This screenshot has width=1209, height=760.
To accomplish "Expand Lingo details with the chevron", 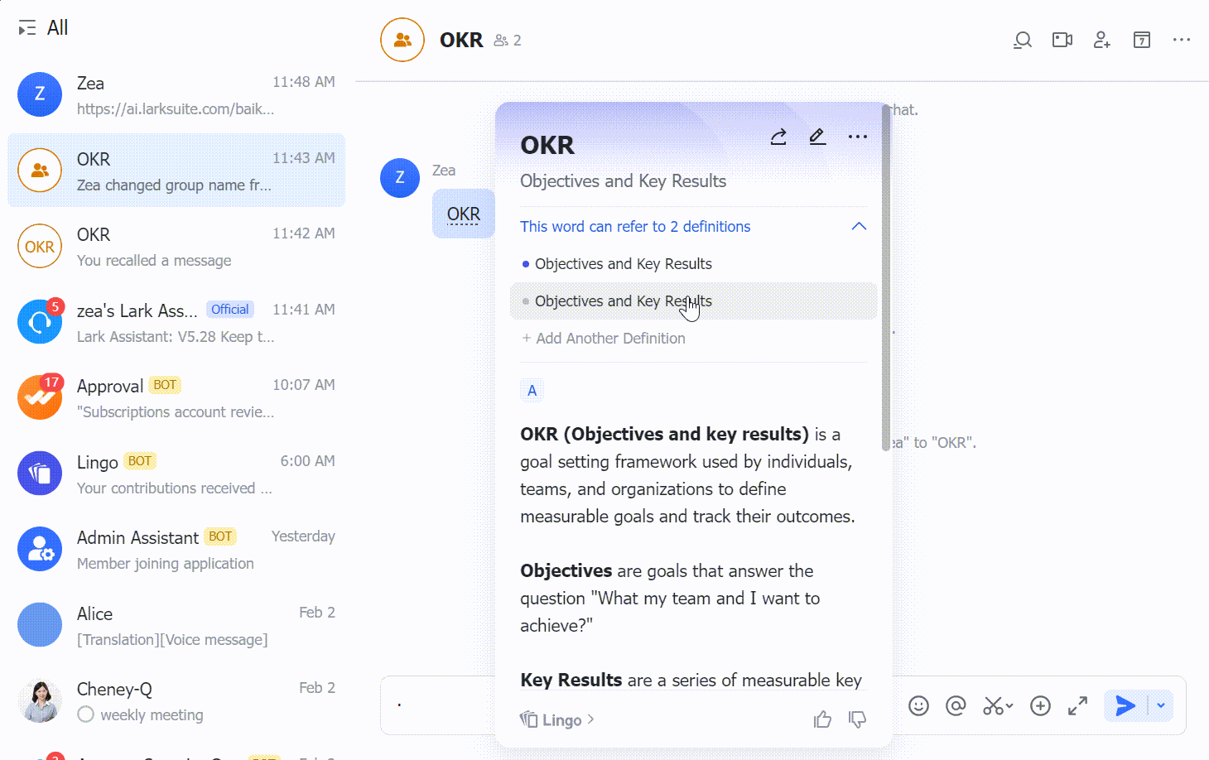I will [590, 719].
